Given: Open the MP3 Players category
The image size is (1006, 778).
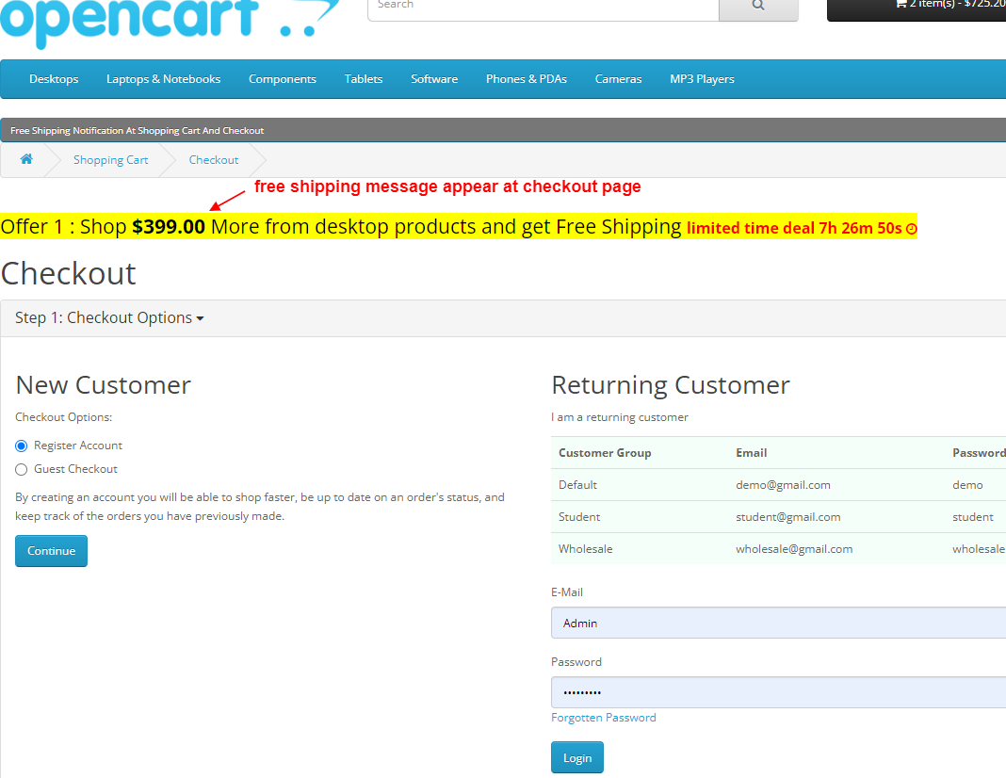Looking at the screenshot, I should point(702,79).
